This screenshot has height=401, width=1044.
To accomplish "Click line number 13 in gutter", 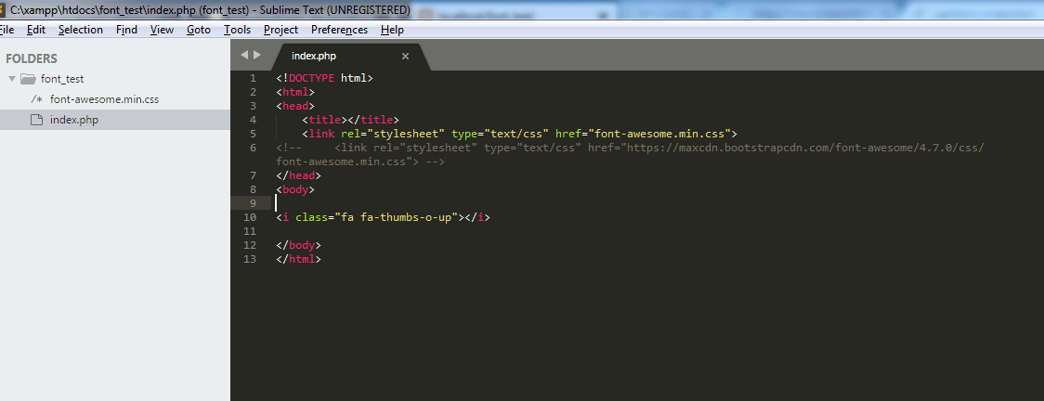I will [250, 259].
